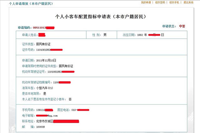Click the address text 北京市东城区
The image size is (200, 133).
point(45,121)
